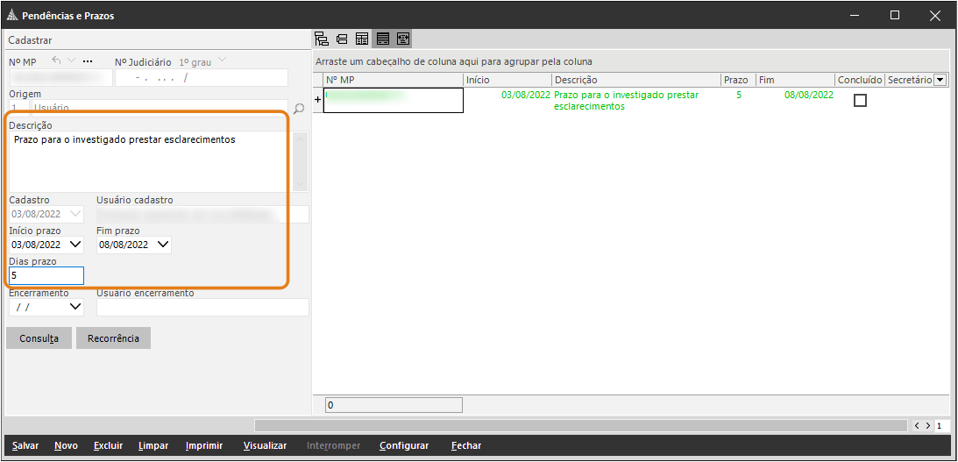Click the second grid layout icon

[341, 39]
